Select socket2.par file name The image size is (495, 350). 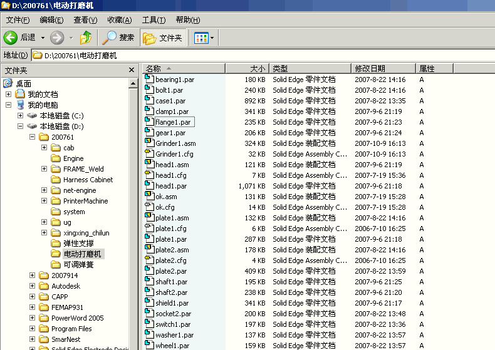pyautogui.click(x=174, y=314)
